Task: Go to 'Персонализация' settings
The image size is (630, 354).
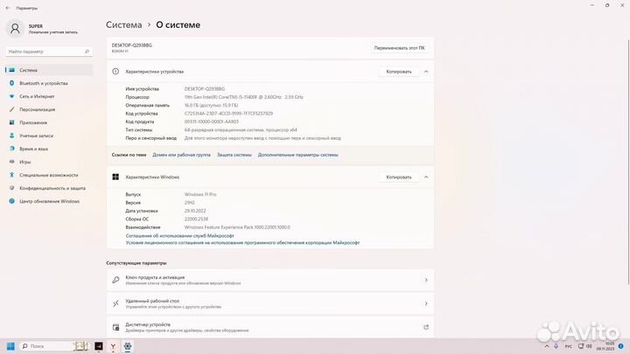Action: 49,109
